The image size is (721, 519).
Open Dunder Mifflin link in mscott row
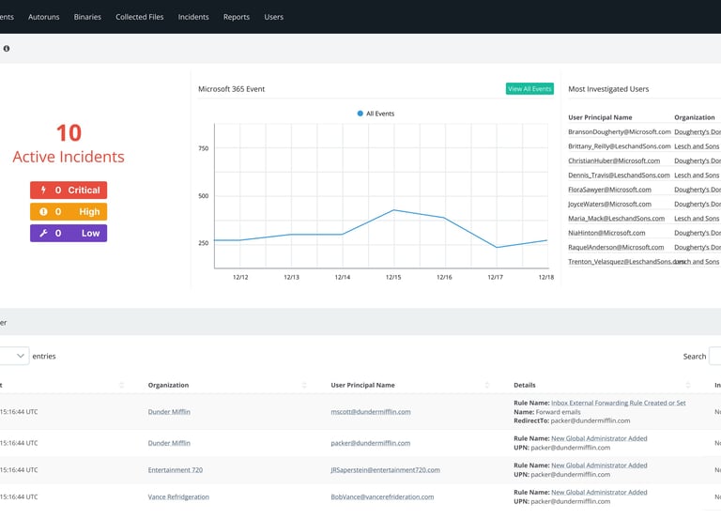pos(169,412)
